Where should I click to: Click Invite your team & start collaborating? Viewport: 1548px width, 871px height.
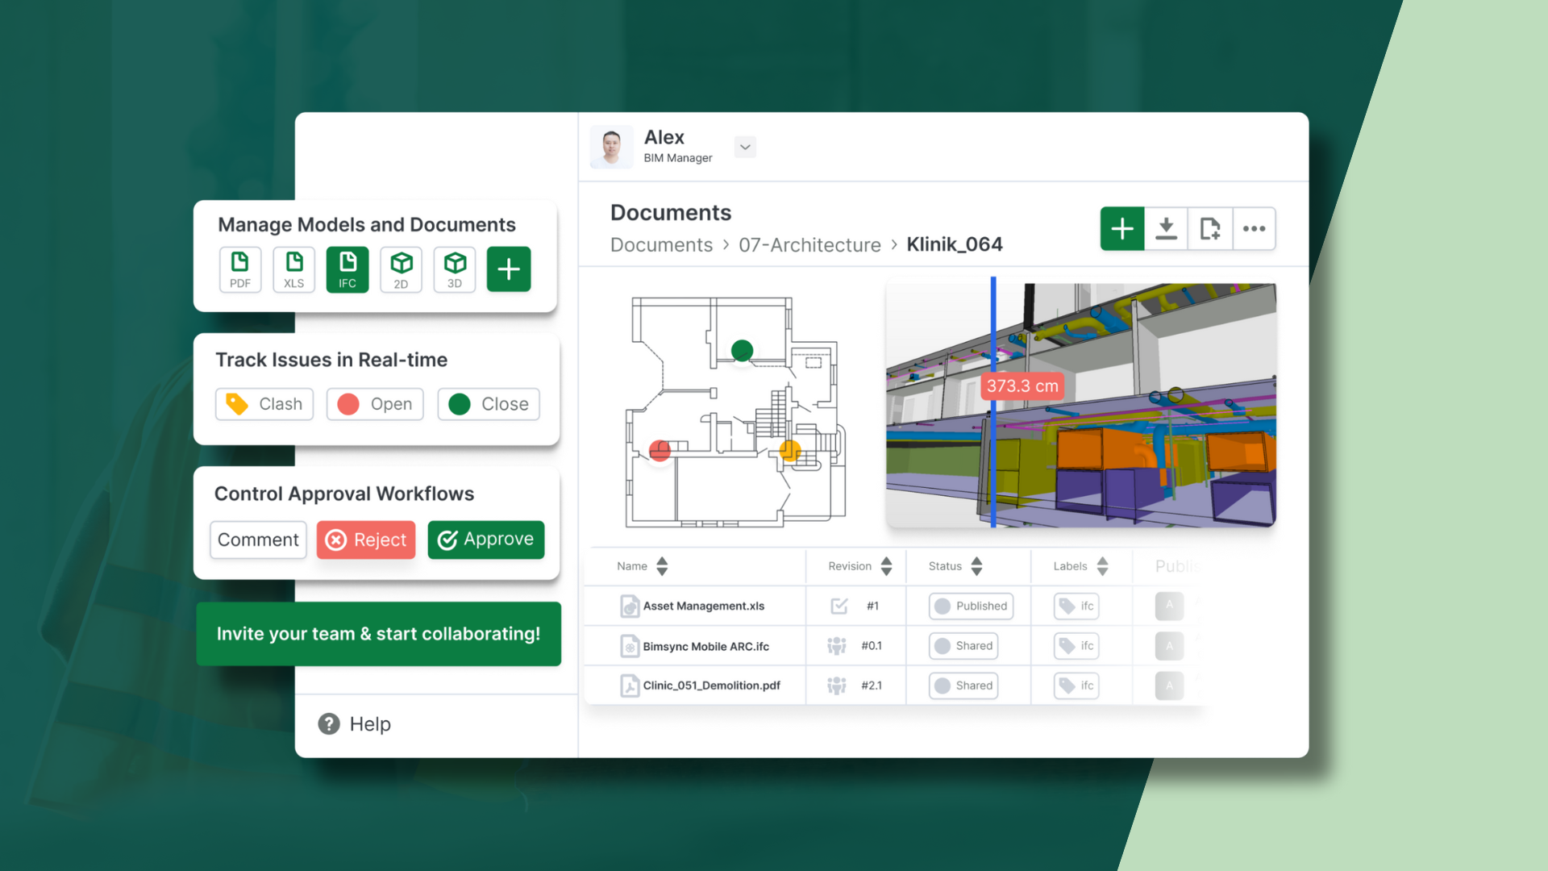pyautogui.click(x=379, y=634)
